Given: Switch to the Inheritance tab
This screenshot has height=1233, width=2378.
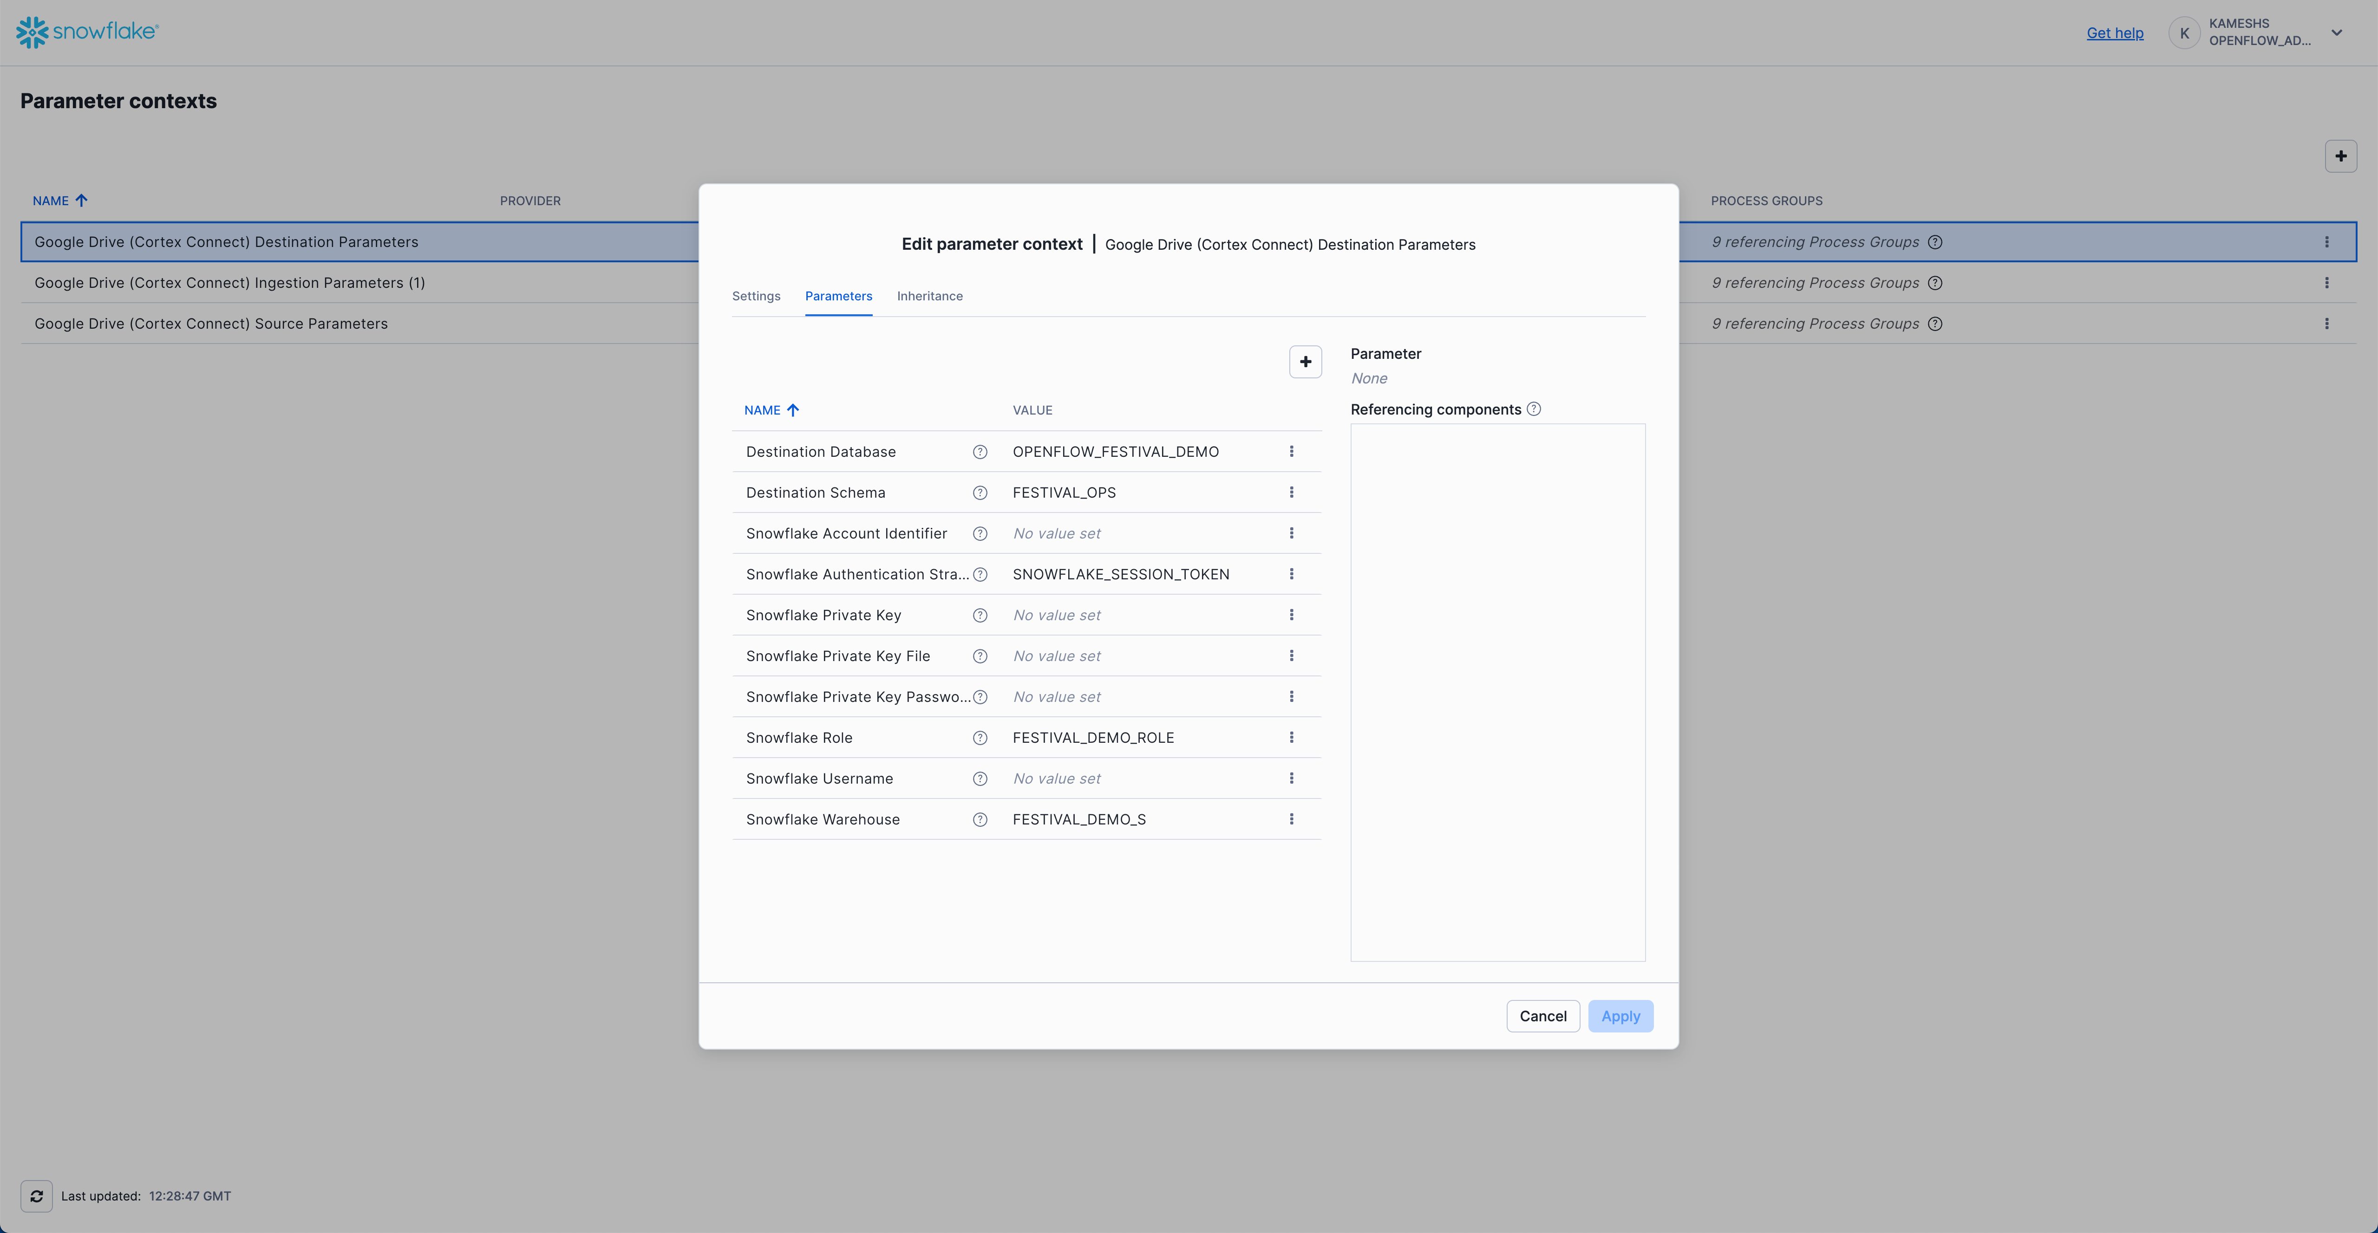Looking at the screenshot, I should (x=929, y=295).
